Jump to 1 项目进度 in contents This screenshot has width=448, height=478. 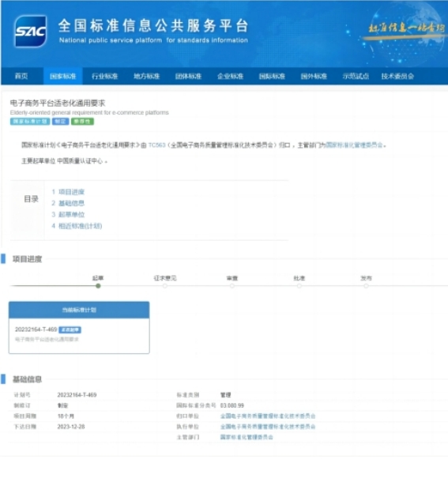coord(68,192)
